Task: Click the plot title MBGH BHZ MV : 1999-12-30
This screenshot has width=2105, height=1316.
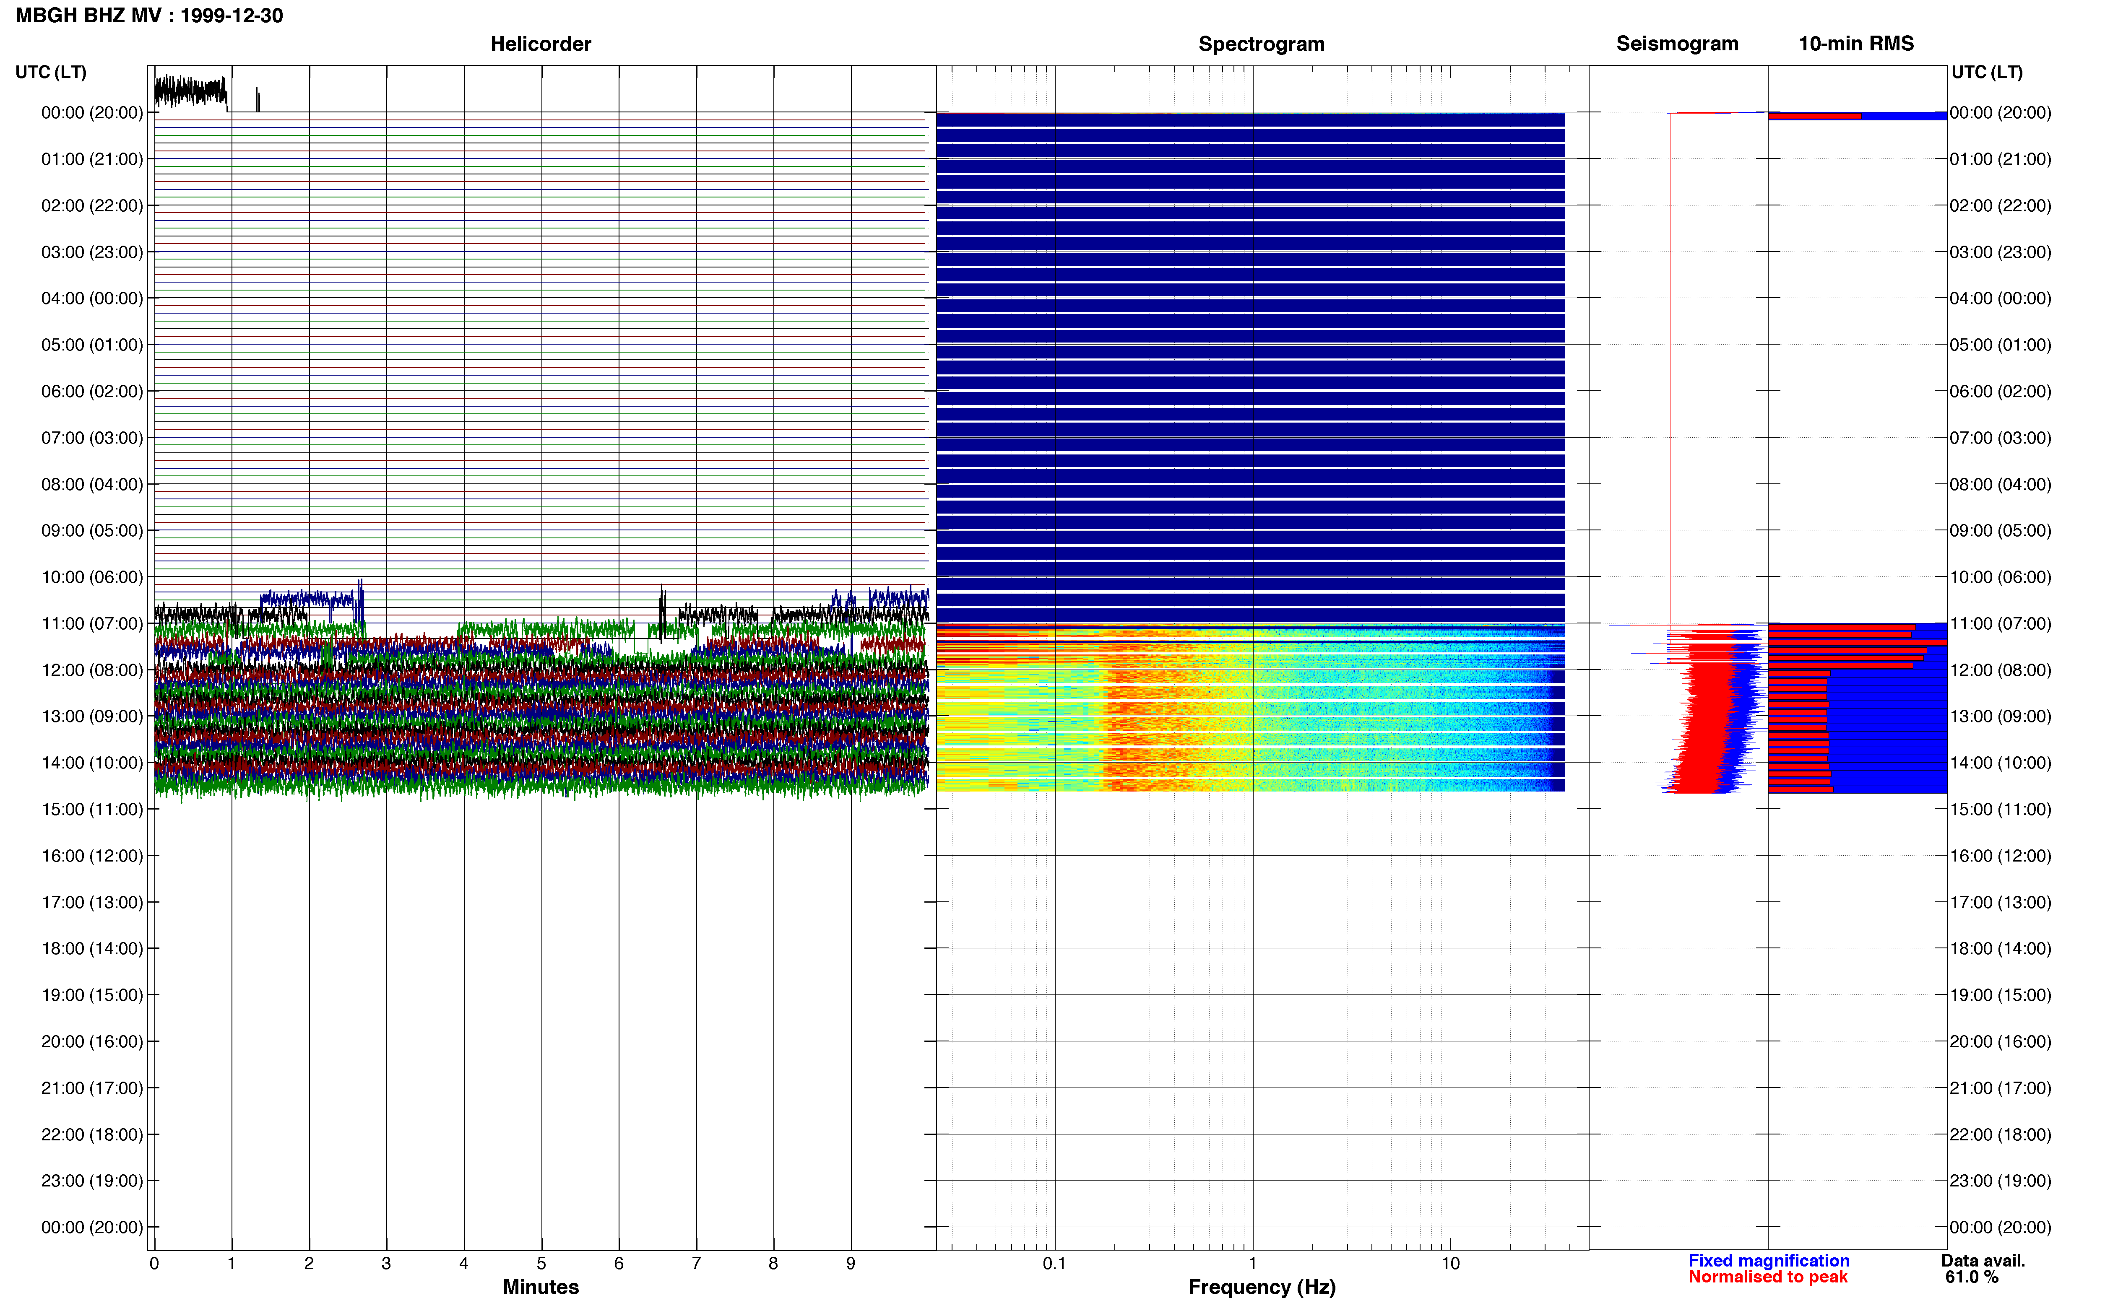Action: click(x=149, y=16)
